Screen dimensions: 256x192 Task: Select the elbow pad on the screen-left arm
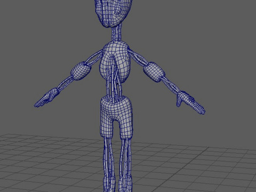point(81,71)
